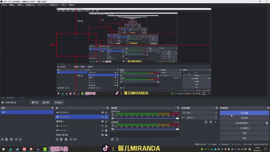Unlock the 显示器采集 source
The height and width of the screenshot is (152, 270).
106,135
